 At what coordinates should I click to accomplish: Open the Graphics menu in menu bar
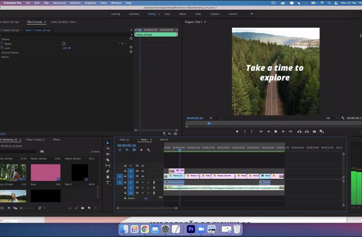(x=90, y=3)
